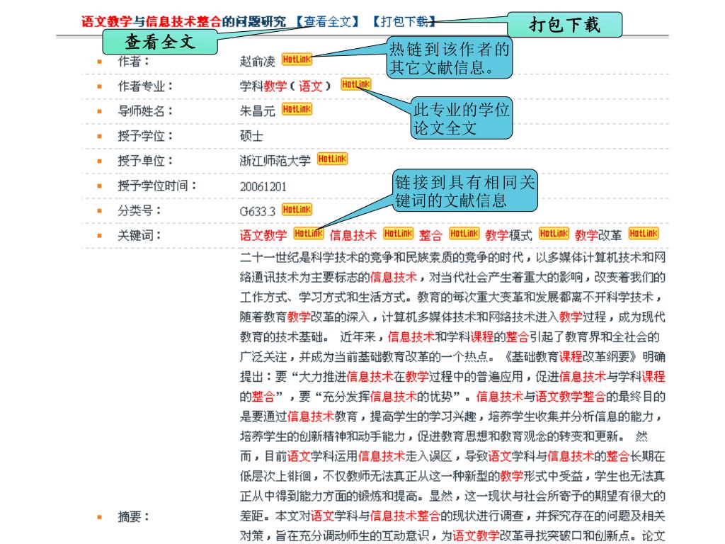This screenshot has width=725, height=544.
Task: Click the HotLink icon beside author 赵俞凌
Action: coord(297,59)
